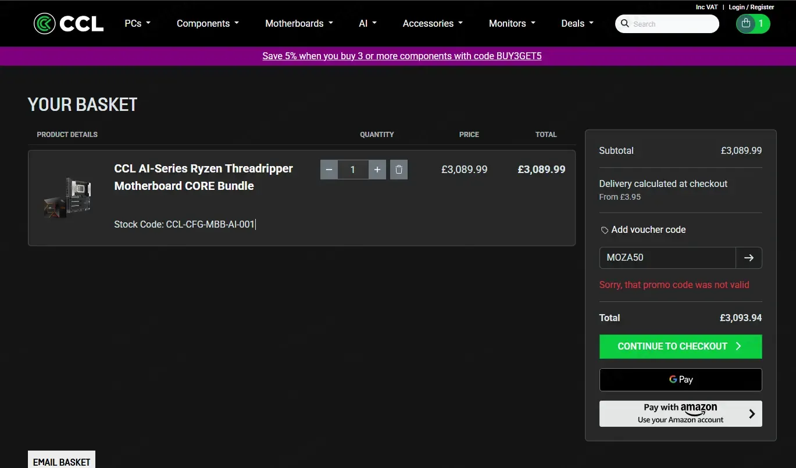The image size is (796, 468).
Task: Click the 'Sorry, that promo code was not valid' message
Action: pos(674,285)
